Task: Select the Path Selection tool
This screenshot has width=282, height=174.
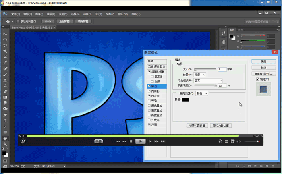Action: point(5,126)
